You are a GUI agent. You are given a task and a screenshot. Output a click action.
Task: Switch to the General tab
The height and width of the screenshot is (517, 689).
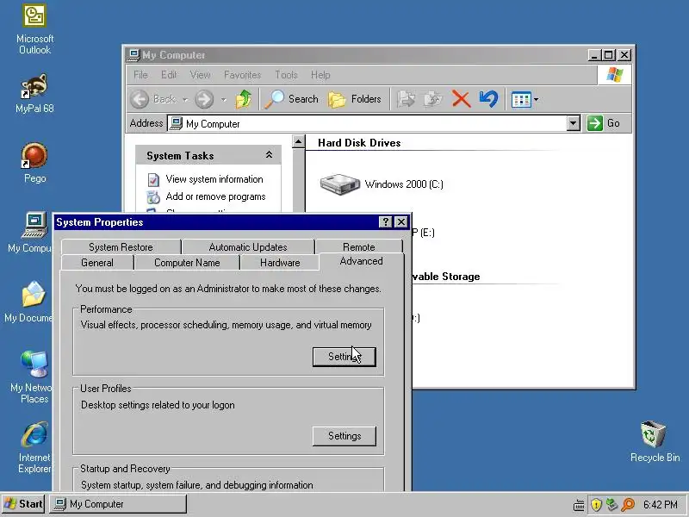97,263
